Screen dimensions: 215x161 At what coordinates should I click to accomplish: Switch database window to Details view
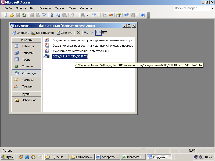coord(105,32)
